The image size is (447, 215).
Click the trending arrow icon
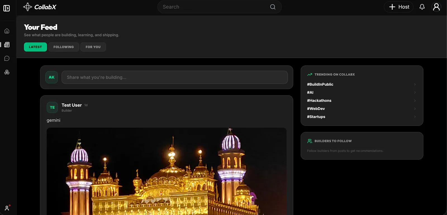pos(310,75)
